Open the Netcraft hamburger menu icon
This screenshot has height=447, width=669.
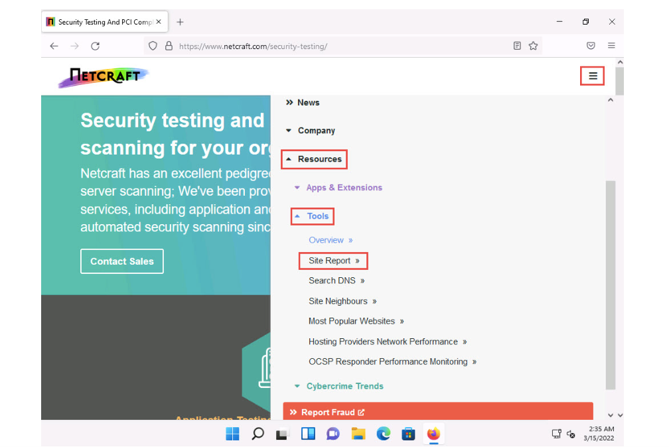pyautogui.click(x=593, y=76)
